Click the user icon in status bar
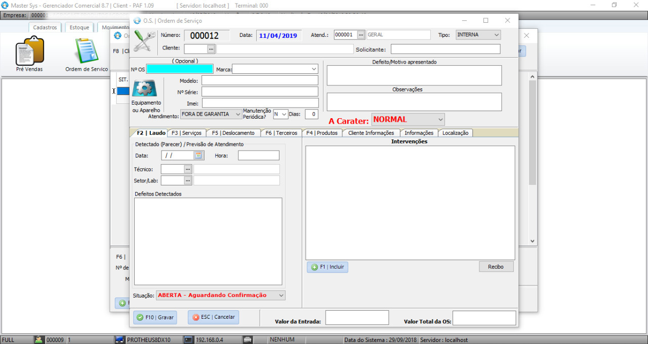648x344 pixels. (x=38, y=340)
